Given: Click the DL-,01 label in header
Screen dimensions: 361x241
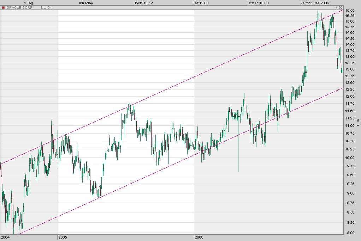Looking at the screenshot, I should (46, 8).
